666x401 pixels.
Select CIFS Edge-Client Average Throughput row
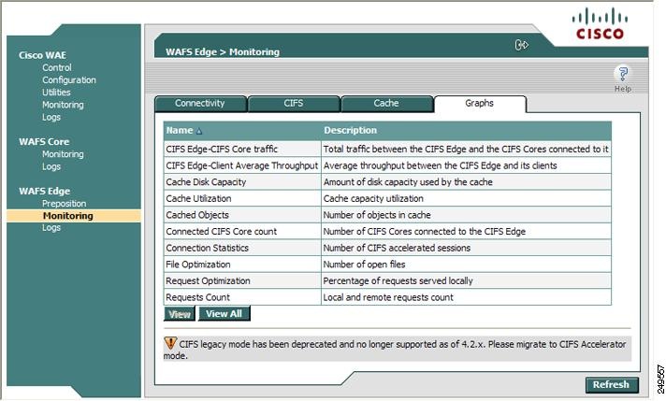tap(387, 165)
